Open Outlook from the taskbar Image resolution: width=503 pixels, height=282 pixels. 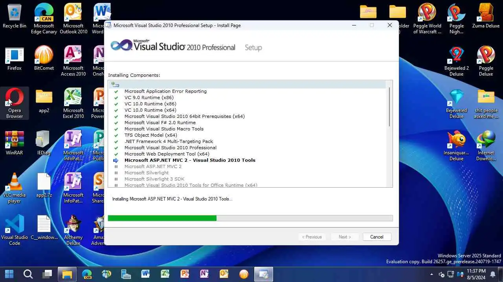click(224, 274)
